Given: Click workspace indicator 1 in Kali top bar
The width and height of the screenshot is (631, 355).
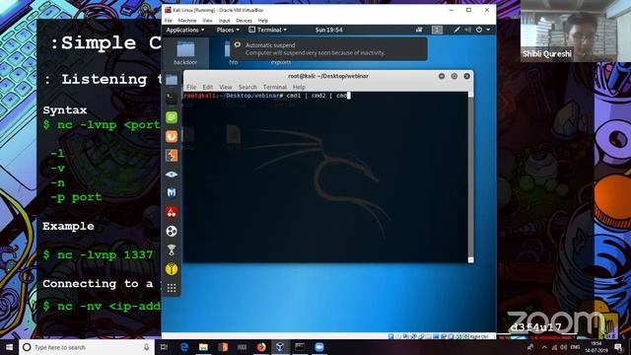Looking at the screenshot, I should 437,30.
